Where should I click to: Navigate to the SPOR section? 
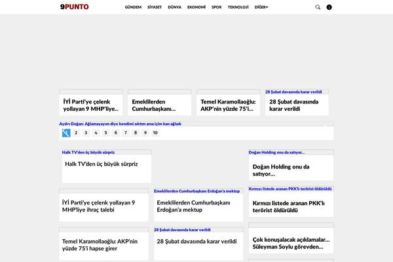217,7
